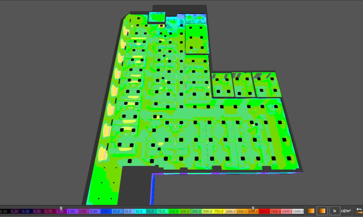
Task: Click the 15000.0 white legend swatch
Action: pyautogui.click(x=298, y=212)
